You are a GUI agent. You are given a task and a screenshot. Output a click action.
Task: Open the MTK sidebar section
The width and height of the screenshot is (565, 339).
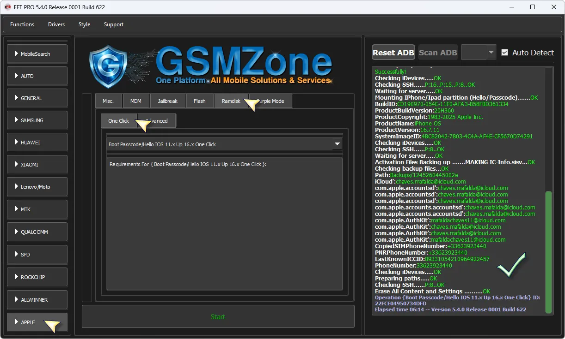click(x=37, y=209)
